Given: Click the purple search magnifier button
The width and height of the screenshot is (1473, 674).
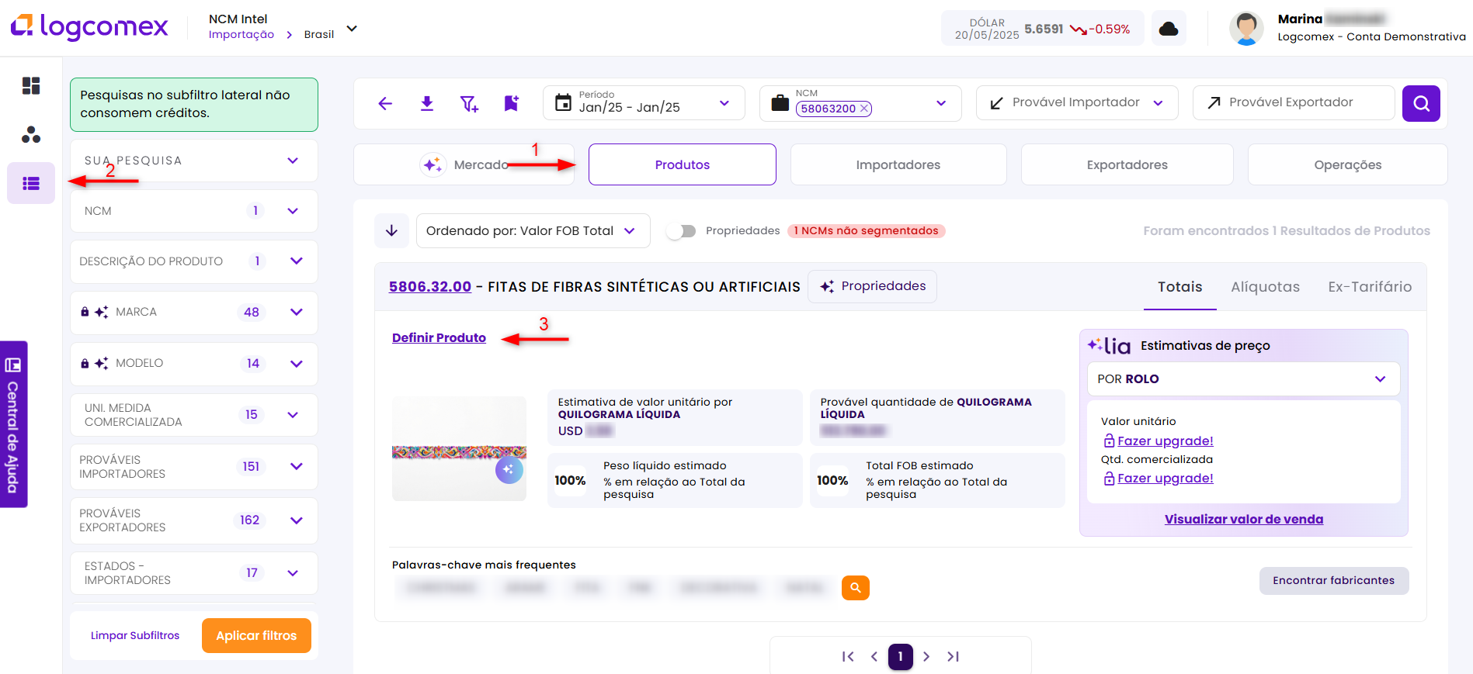Looking at the screenshot, I should pos(1420,103).
